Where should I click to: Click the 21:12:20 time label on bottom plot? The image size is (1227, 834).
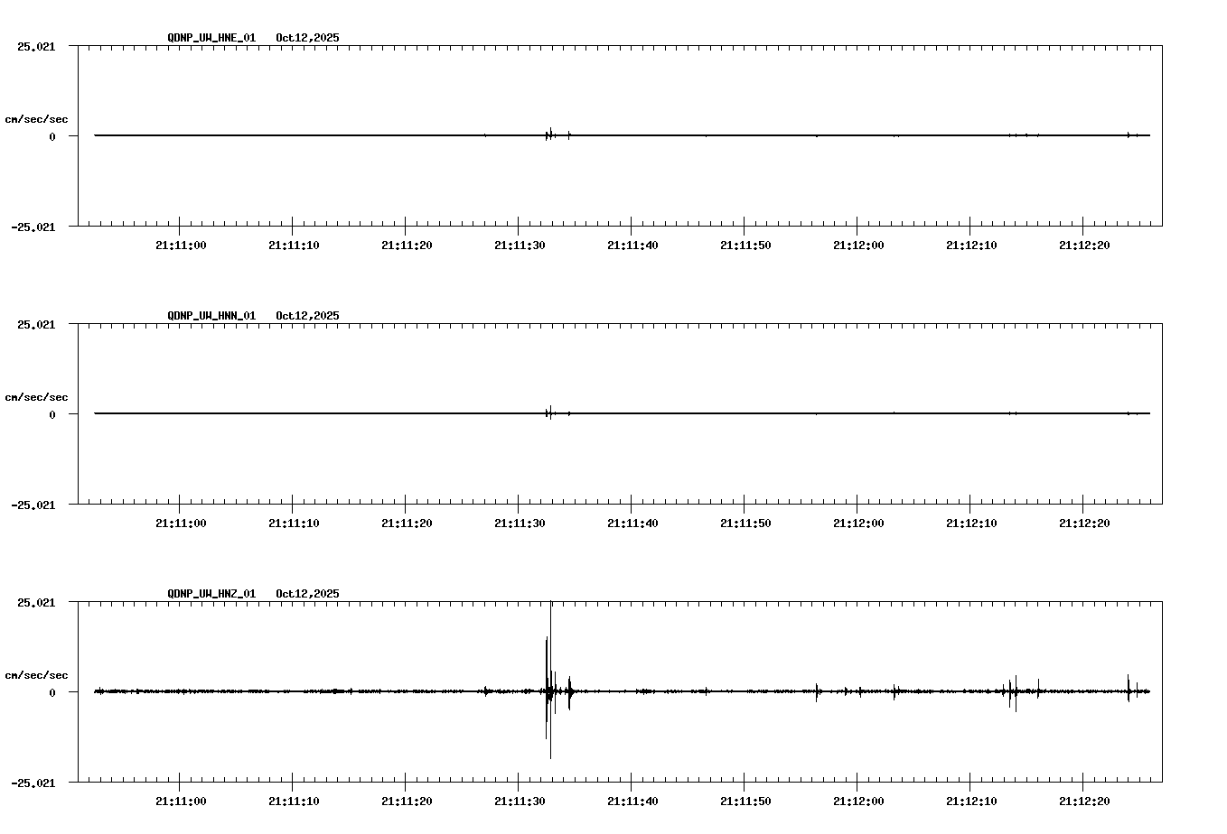[1083, 799]
